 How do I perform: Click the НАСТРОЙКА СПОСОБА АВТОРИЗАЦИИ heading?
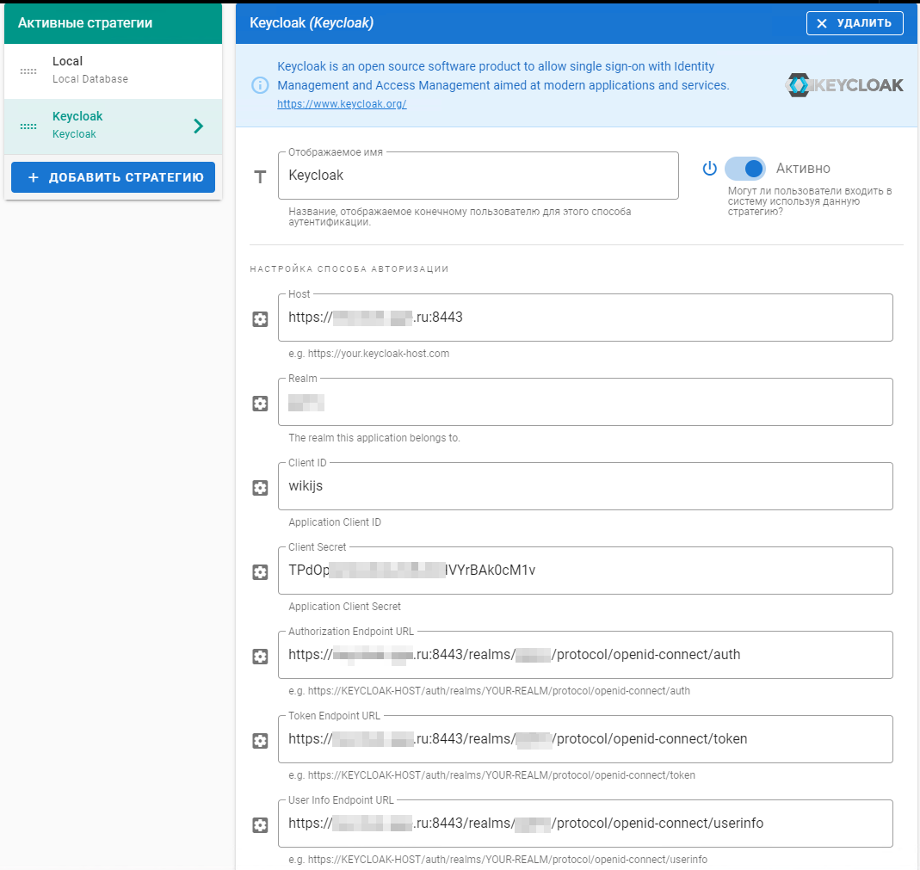click(349, 268)
